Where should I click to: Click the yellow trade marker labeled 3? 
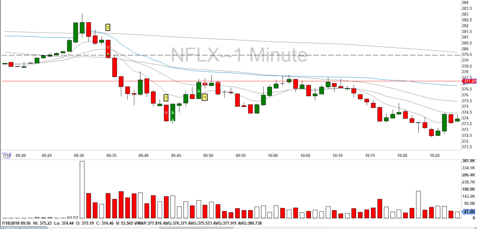point(108,27)
